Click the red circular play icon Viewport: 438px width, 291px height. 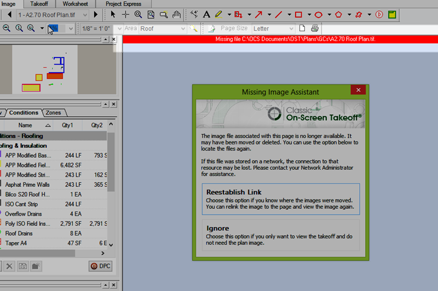pyautogui.click(x=379, y=15)
